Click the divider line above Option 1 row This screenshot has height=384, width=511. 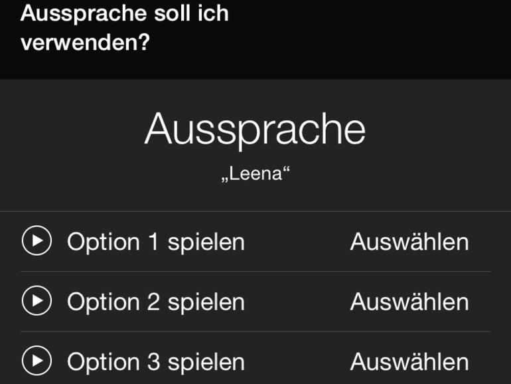click(256, 211)
